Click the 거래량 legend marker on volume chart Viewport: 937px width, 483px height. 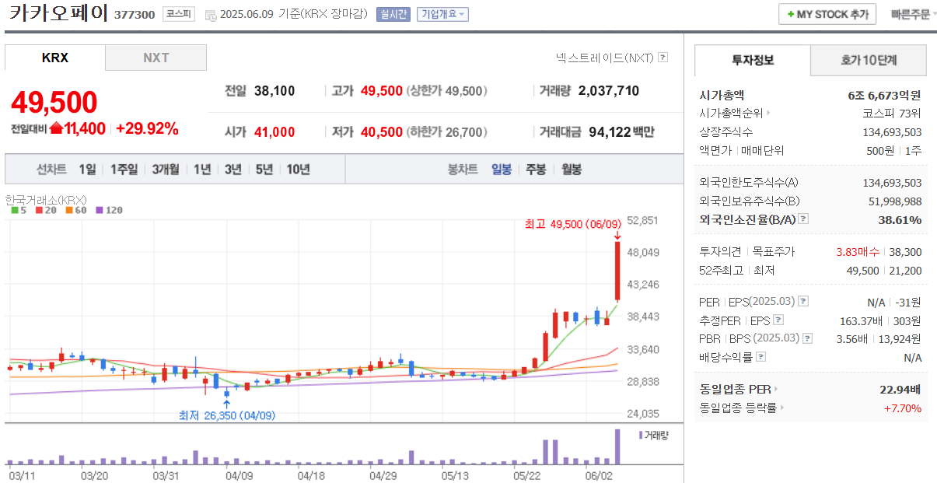point(641,435)
